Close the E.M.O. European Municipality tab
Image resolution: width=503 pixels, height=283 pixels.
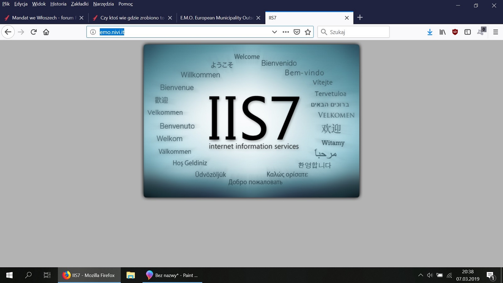pos(258,18)
